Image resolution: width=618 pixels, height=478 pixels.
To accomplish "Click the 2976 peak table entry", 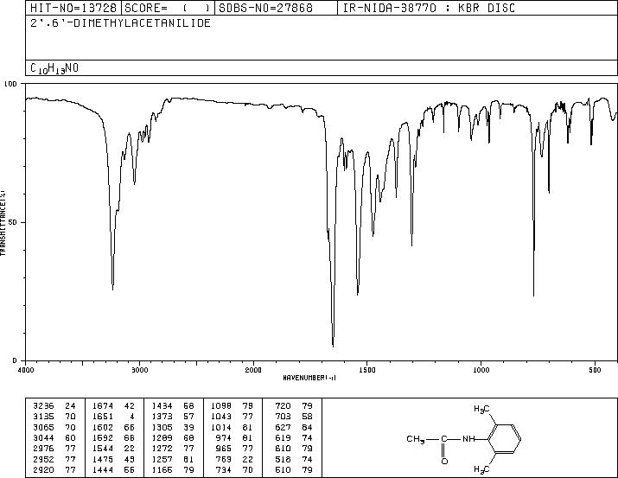I will 54,449.
